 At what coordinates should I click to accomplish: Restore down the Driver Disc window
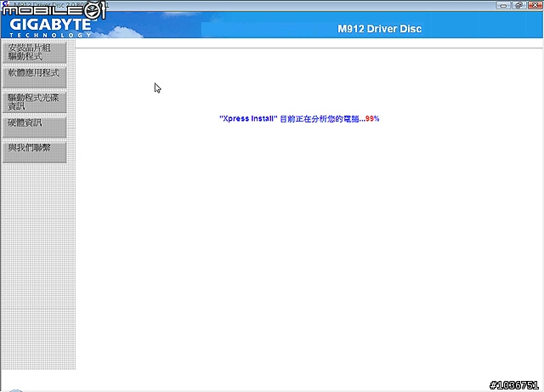coord(519,5)
